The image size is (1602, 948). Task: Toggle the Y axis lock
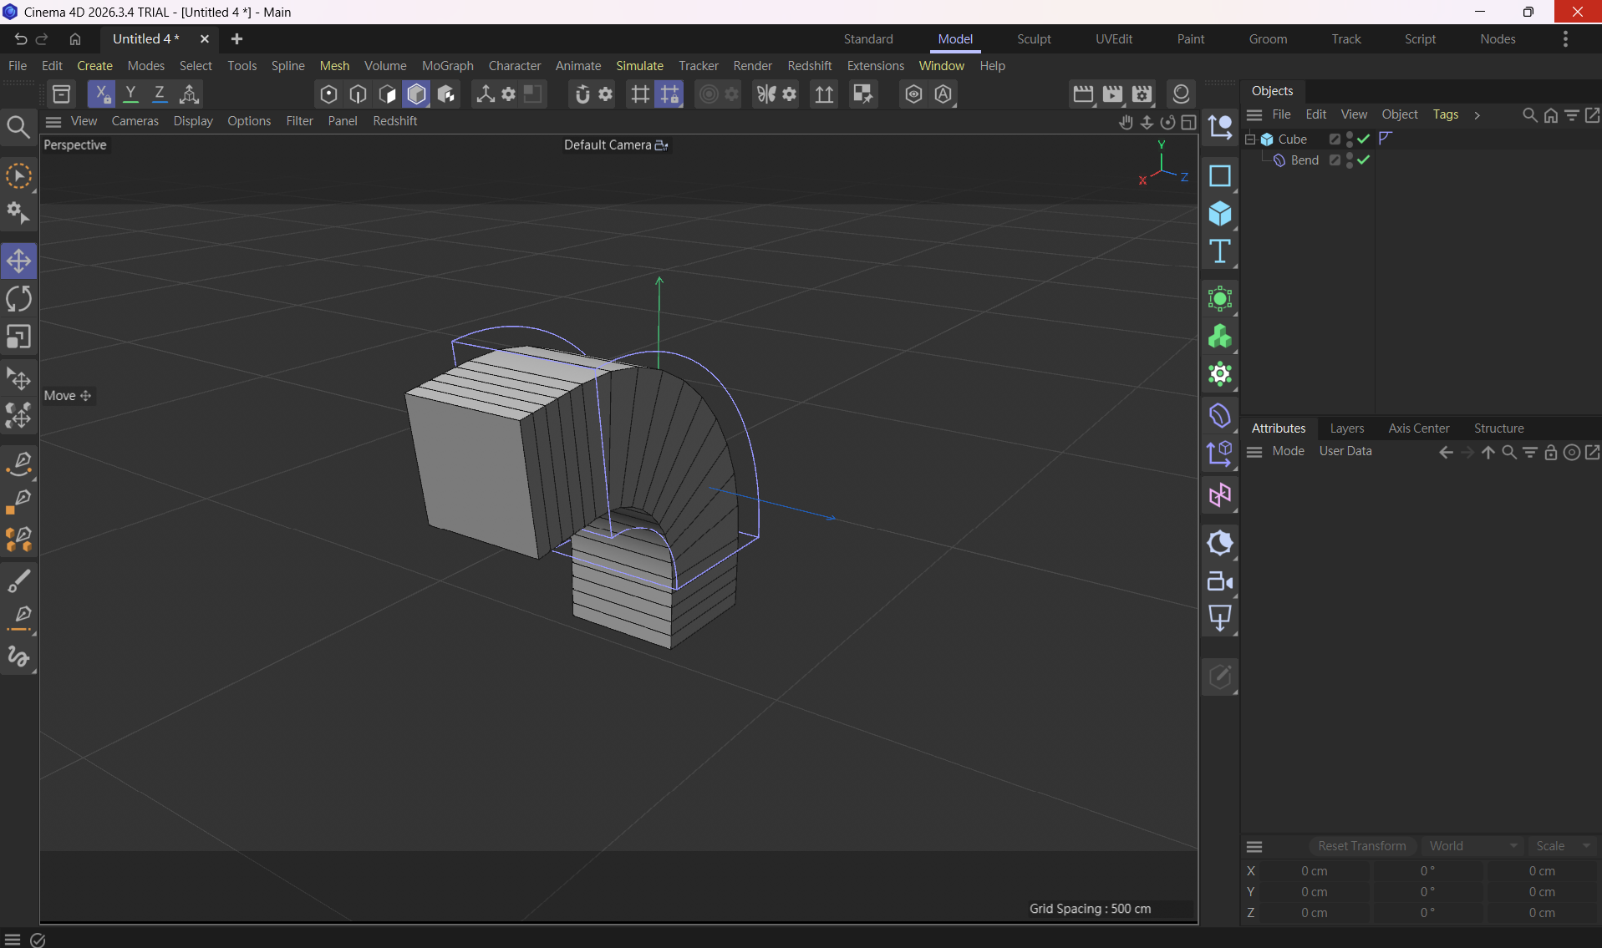pyautogui.click(x=130, y=94)
